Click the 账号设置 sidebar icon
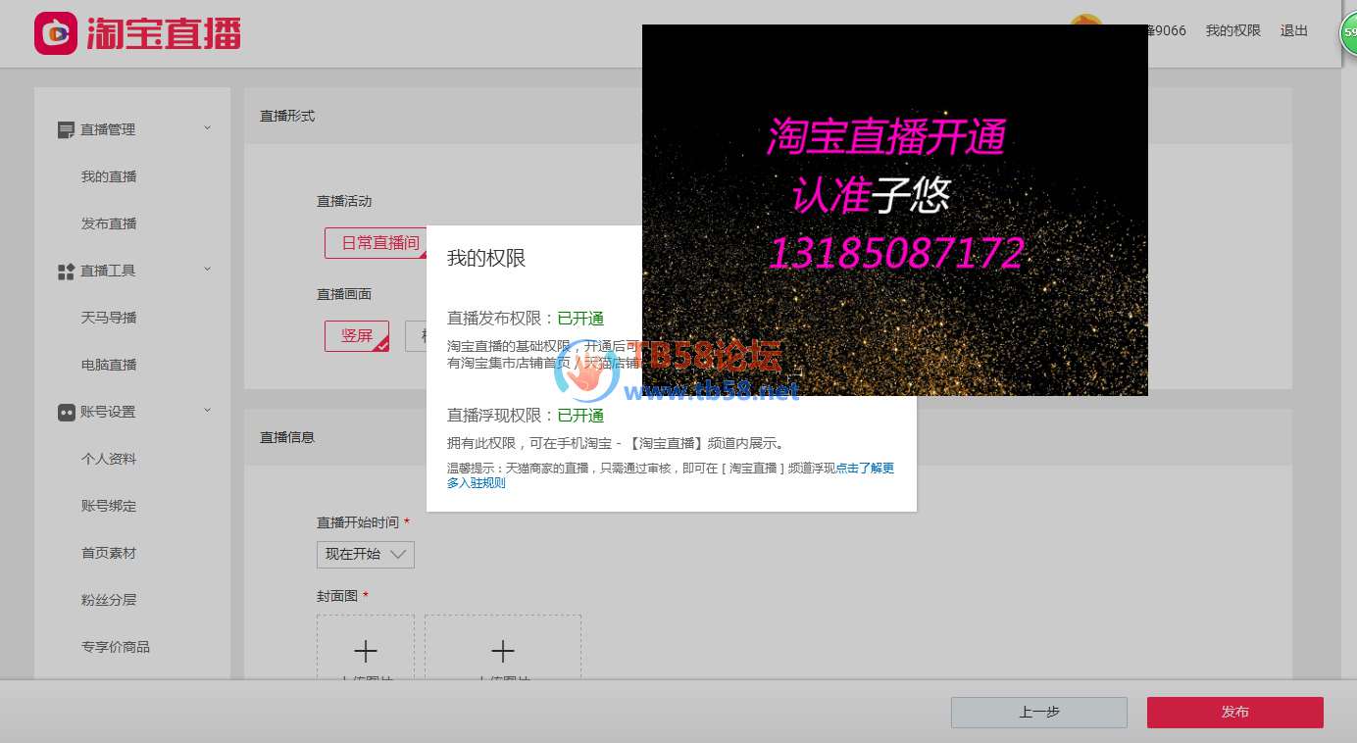This screenshot has height=743, width=1357. [66, 413]
